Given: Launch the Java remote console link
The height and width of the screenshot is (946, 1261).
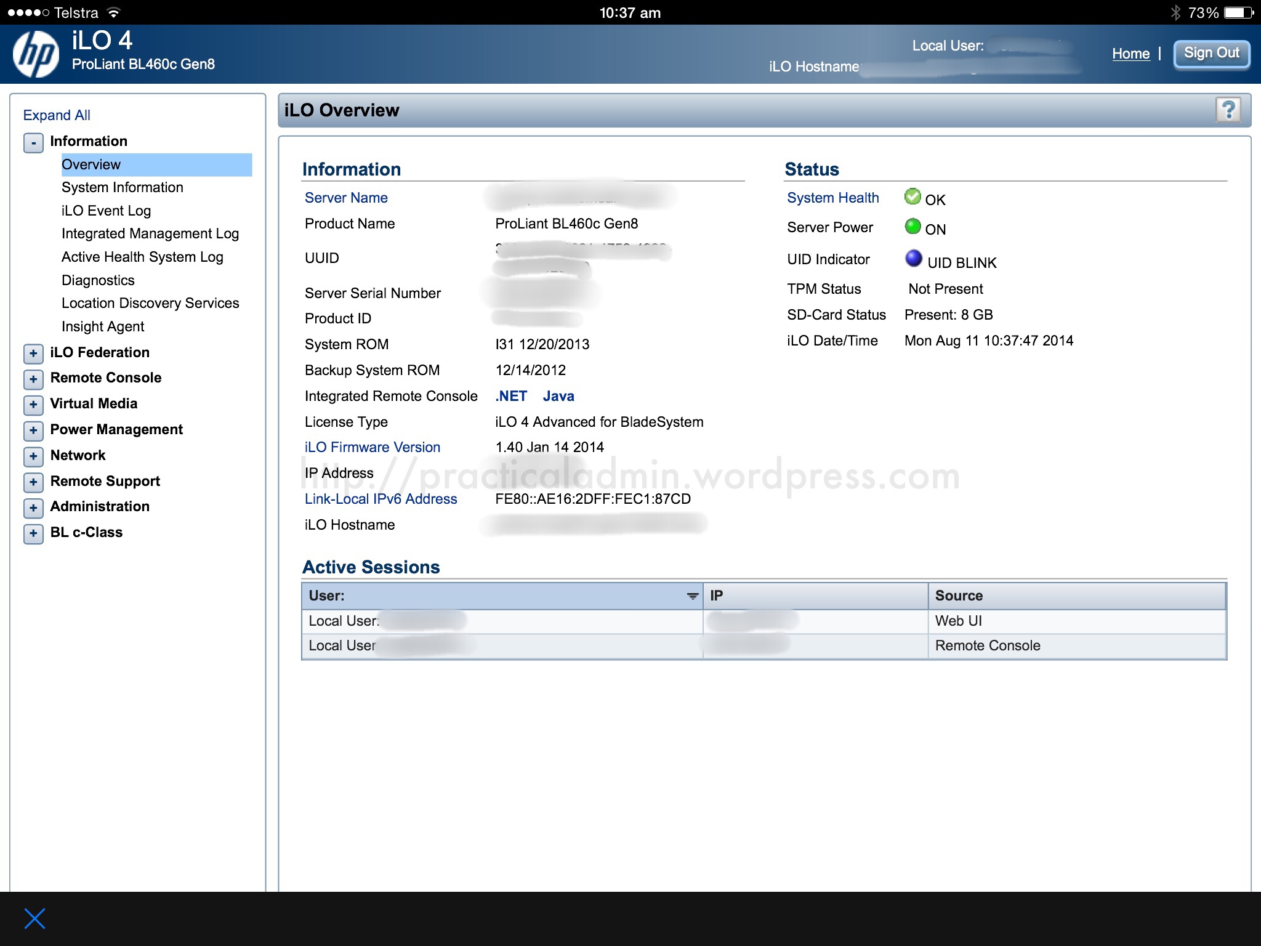Looking at the screenshot, I should click(x=558, y=396).
